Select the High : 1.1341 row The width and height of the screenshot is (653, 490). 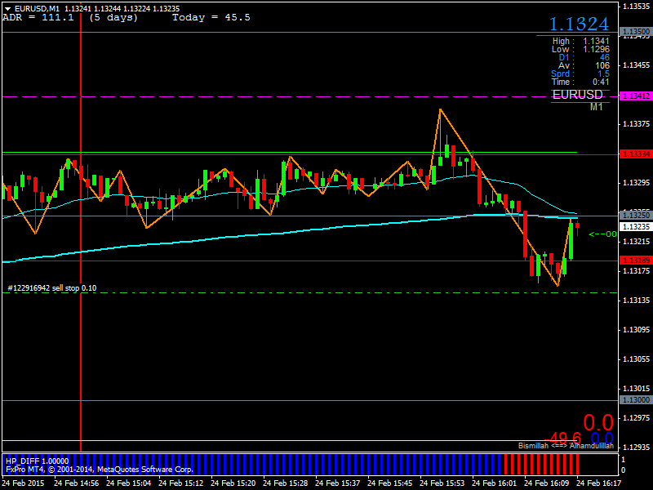(580, 41)
